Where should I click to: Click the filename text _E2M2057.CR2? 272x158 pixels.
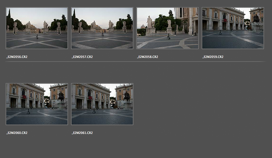[x=82, y=57]
